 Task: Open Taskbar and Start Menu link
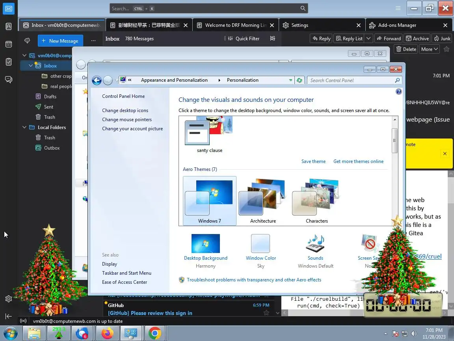pos(127,273)
